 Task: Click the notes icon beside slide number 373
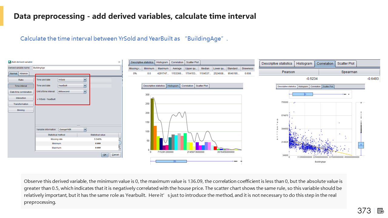point(381,211)
